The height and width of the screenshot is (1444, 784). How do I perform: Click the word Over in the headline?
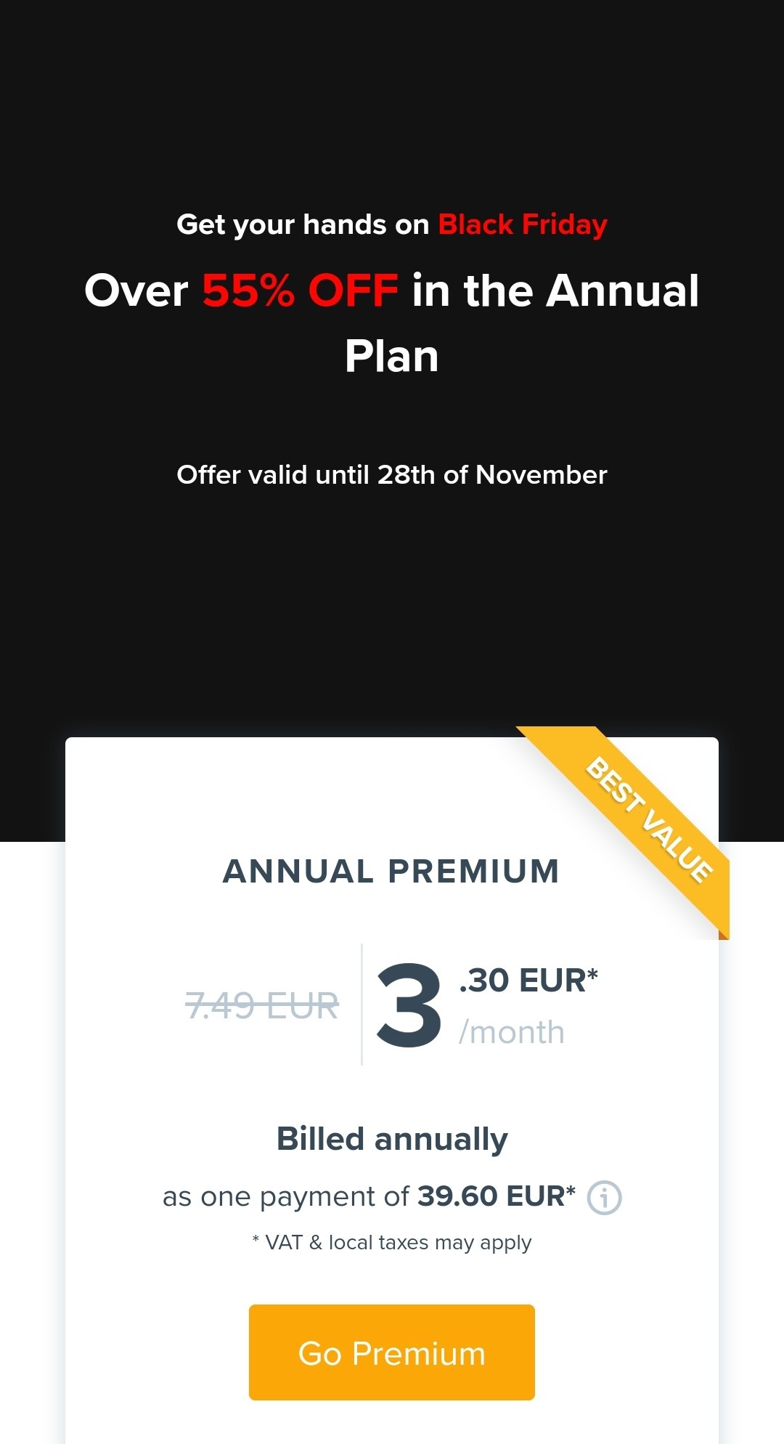(x=136, y=291)
